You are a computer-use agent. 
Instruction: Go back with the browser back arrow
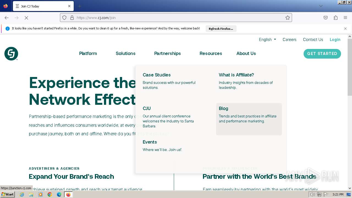point(7,18)
